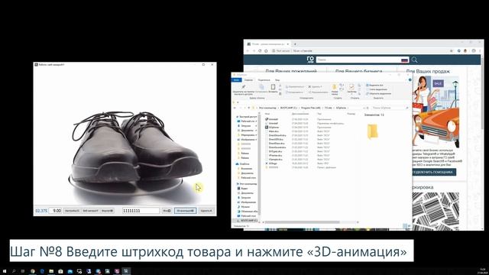Open Delete dropdown in Explorer ribbon
The width and height of the screenshot is (489, 275).
point(314,86)
